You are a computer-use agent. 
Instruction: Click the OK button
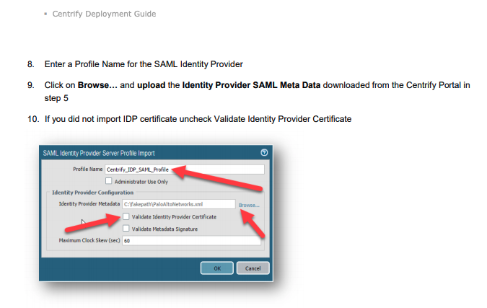[216, 268]
